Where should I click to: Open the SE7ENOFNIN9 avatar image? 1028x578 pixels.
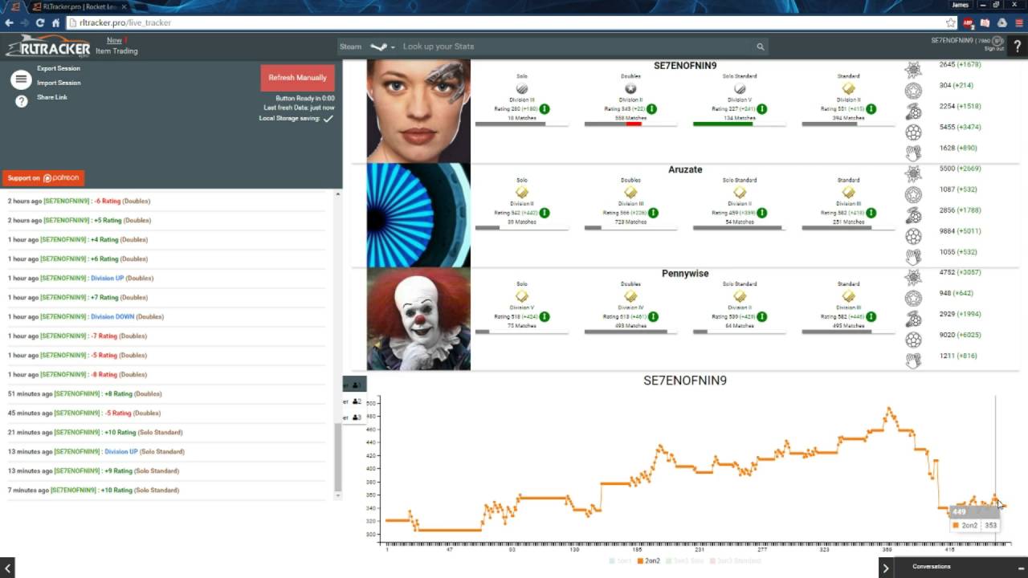[x=418, y=111]
